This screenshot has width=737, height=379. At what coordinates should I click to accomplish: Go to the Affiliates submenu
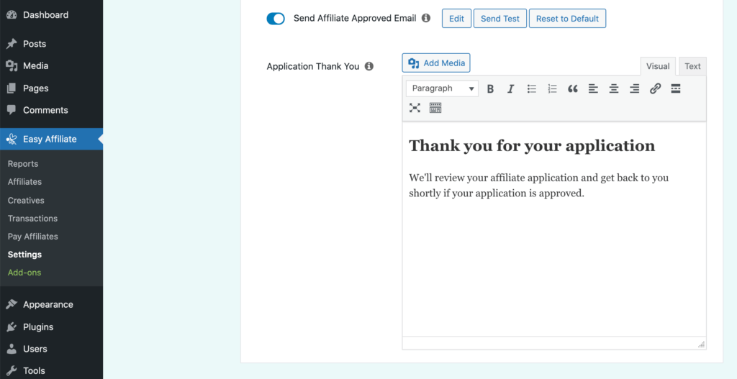click(x=25, y=182)
